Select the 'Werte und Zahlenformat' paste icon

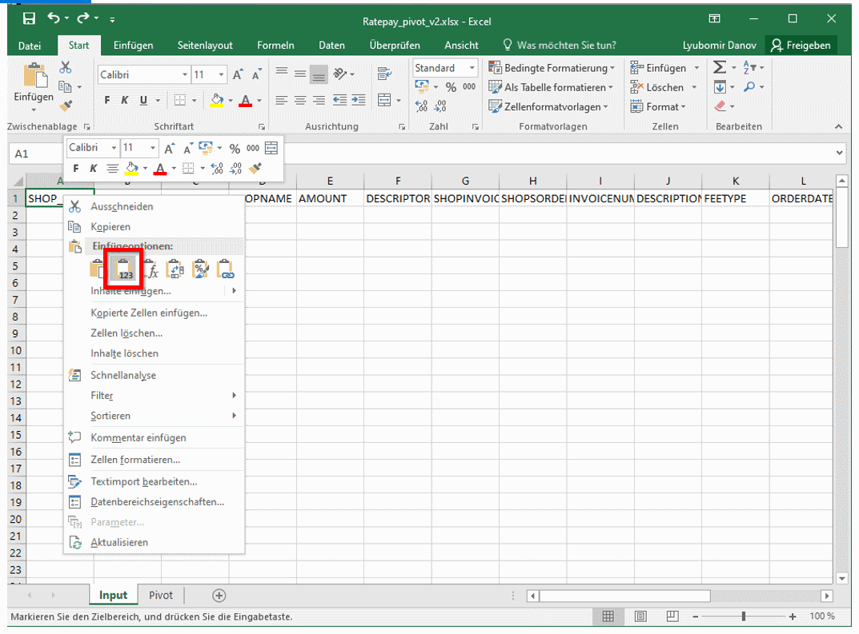point(200,269)
